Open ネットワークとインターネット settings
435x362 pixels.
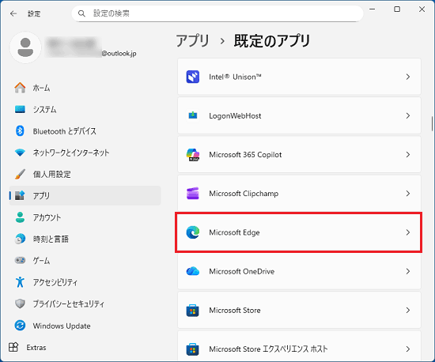85,153
